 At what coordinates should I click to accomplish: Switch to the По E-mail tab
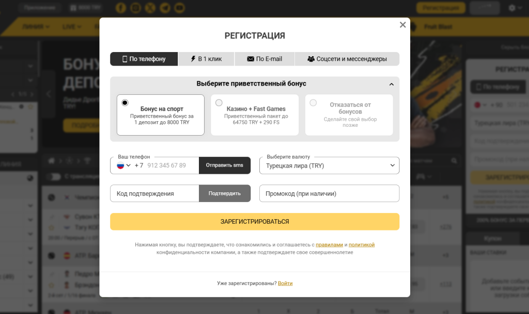coord(264,59)
